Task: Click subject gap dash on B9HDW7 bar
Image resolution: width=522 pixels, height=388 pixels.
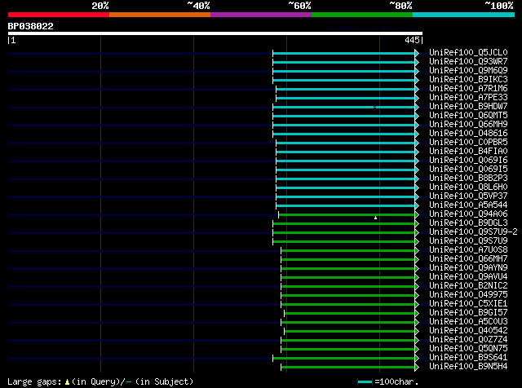Action: [375, 107]
